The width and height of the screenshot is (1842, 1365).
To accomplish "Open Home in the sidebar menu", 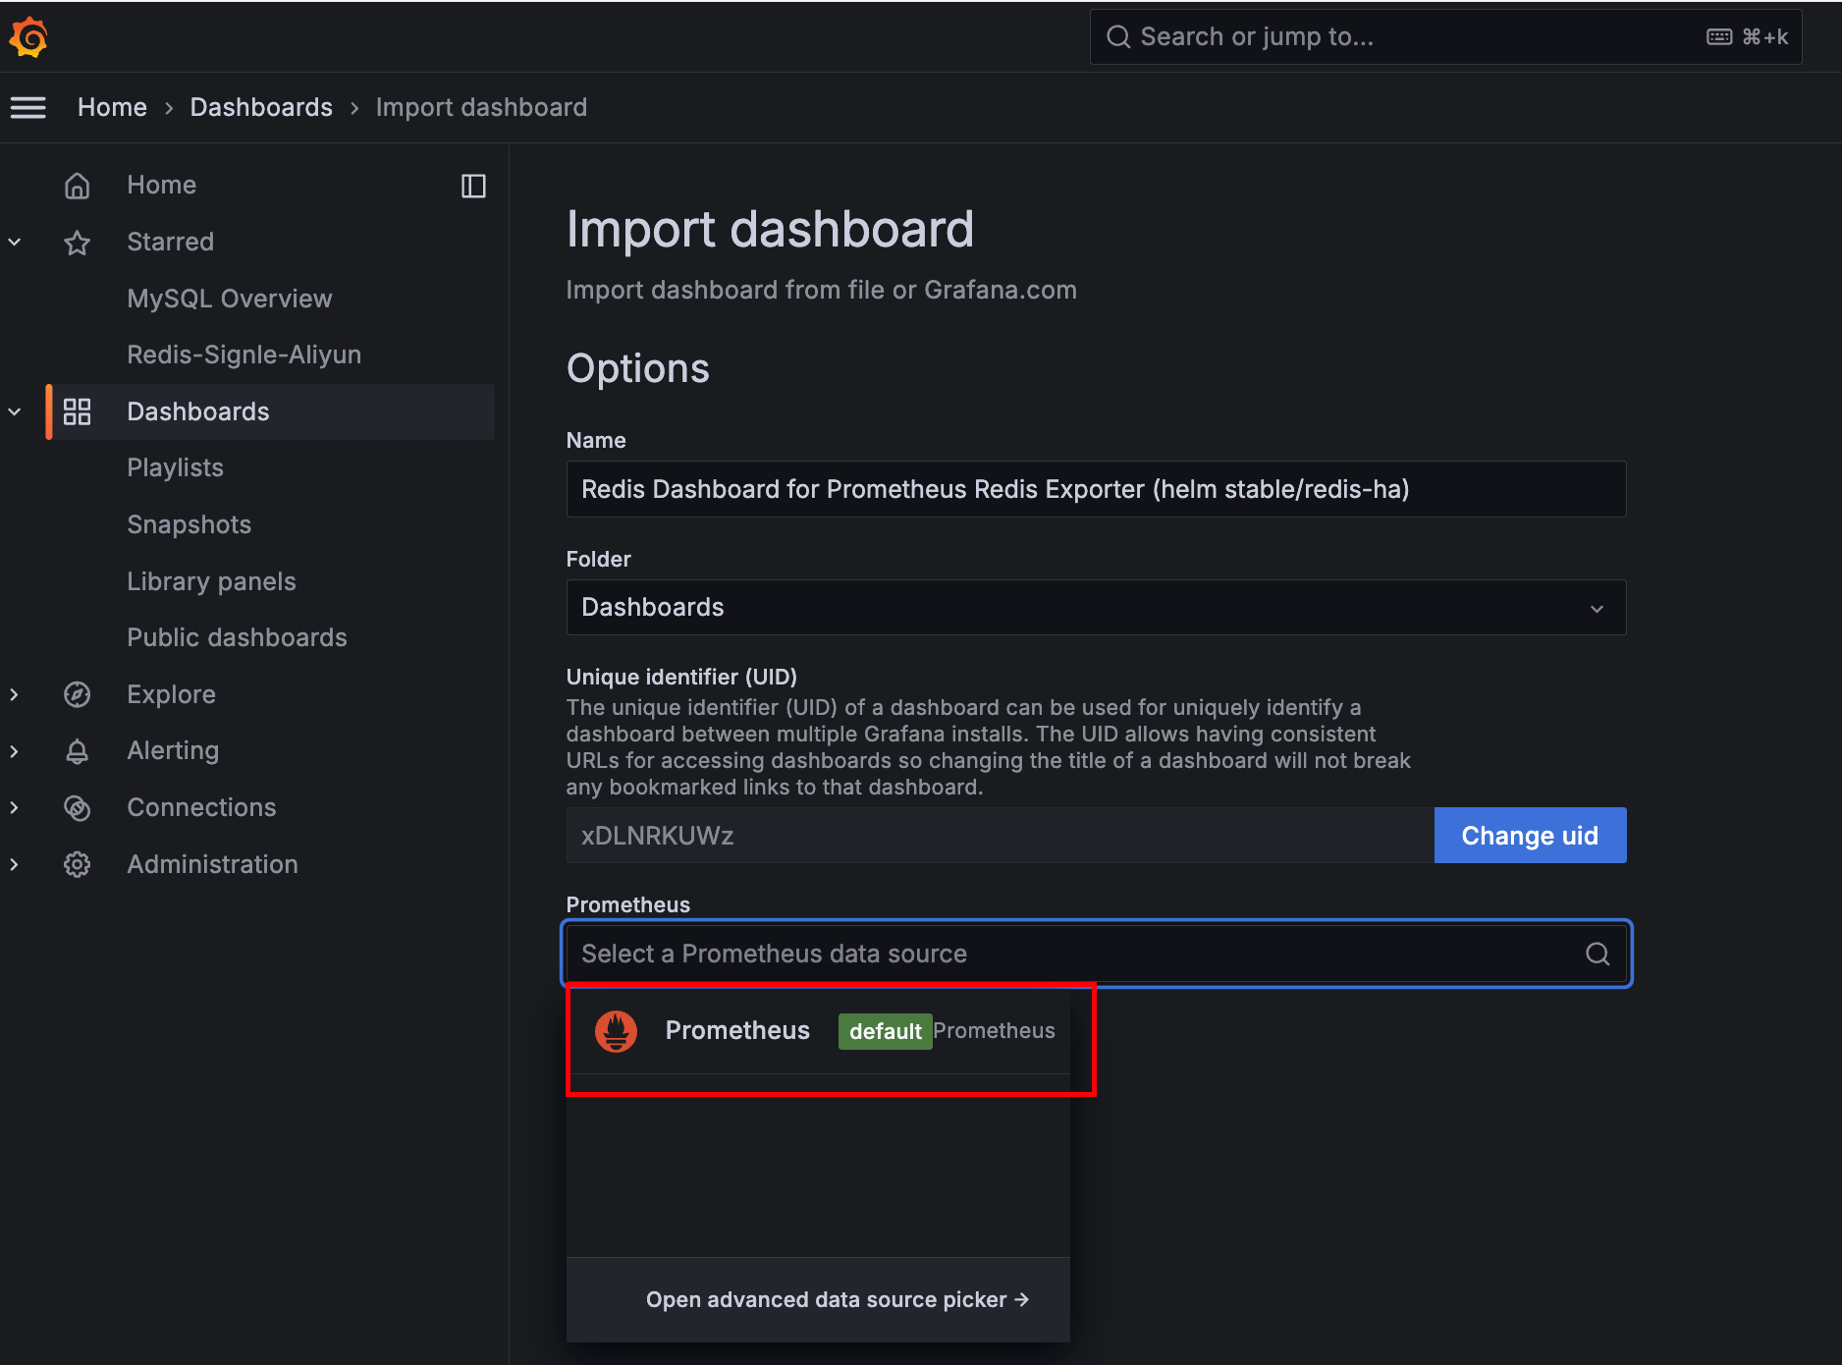I will [162, 185].
